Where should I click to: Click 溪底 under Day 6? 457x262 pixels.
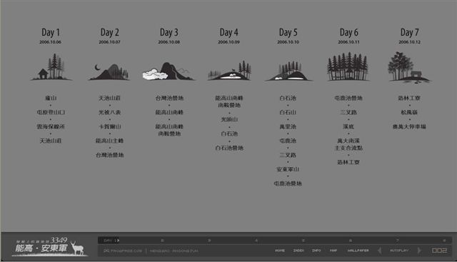(x=348, y=126)
